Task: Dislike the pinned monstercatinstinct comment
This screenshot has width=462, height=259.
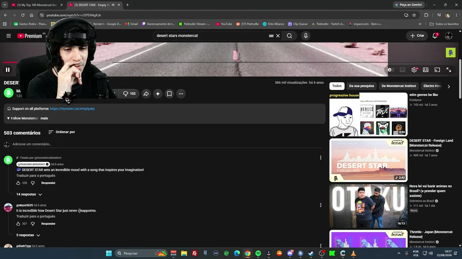Action: (x=32, y=183)
